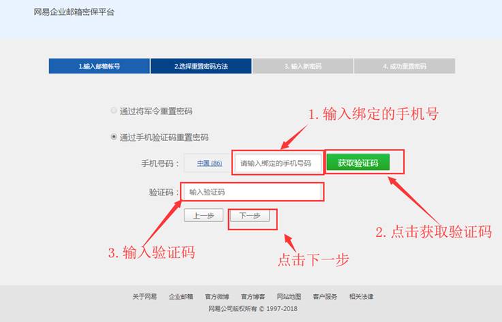Open the 官方微博 footer link
The height and width of the screenshot is (322, 502).
(x=217, y=297)
